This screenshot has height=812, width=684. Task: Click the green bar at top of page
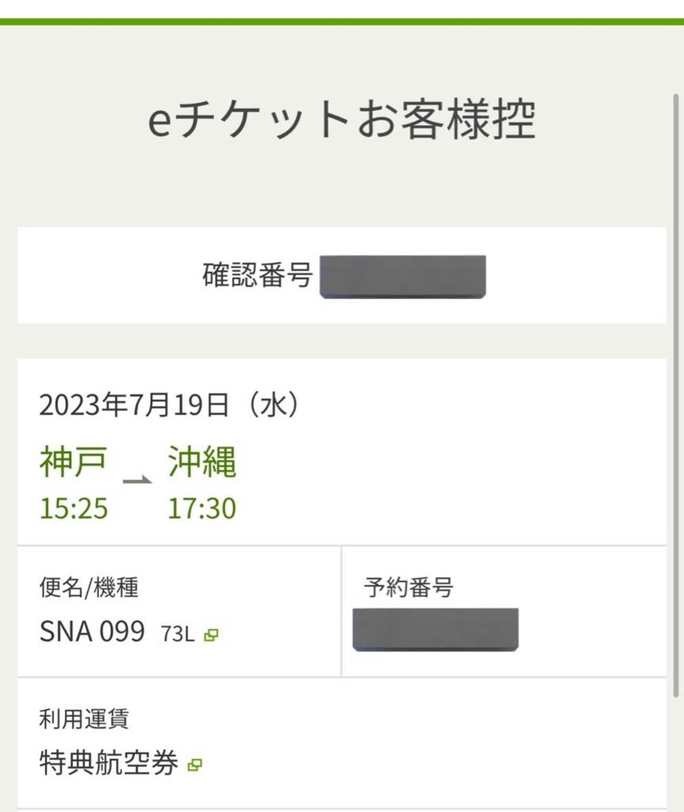342,22
